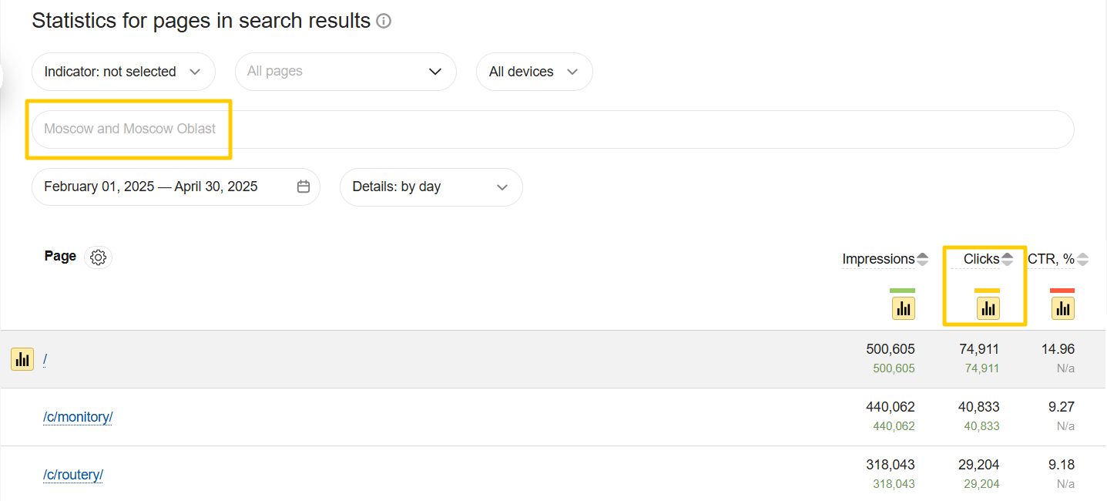Sort by Clicks using arrow icon

coord(1007,259)
